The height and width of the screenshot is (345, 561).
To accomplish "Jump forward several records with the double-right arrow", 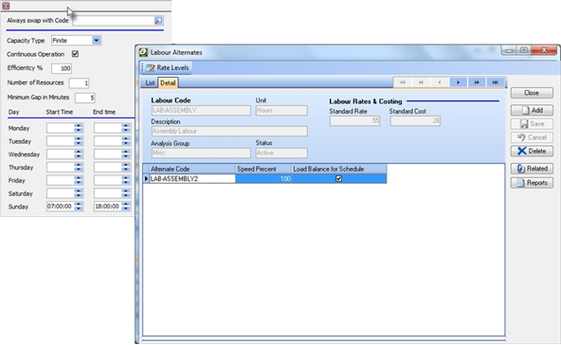I will [477, 82].
